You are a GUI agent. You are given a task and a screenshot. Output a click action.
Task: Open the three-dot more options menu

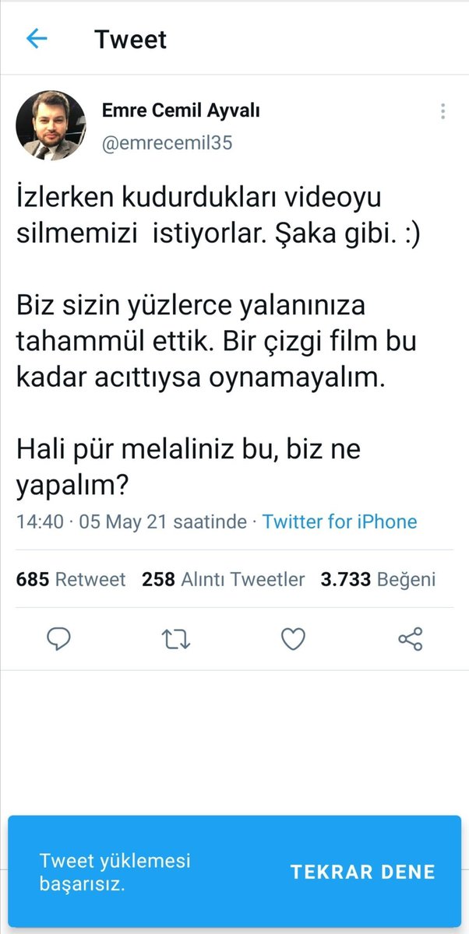click(443, 111)
